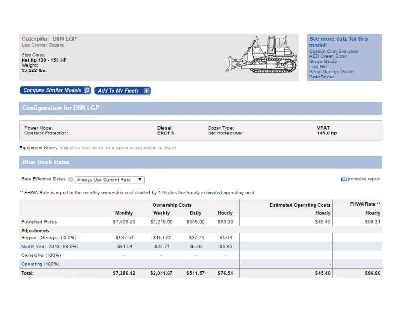
Task: Open the AED Green Book link
Action: (328, 56)
